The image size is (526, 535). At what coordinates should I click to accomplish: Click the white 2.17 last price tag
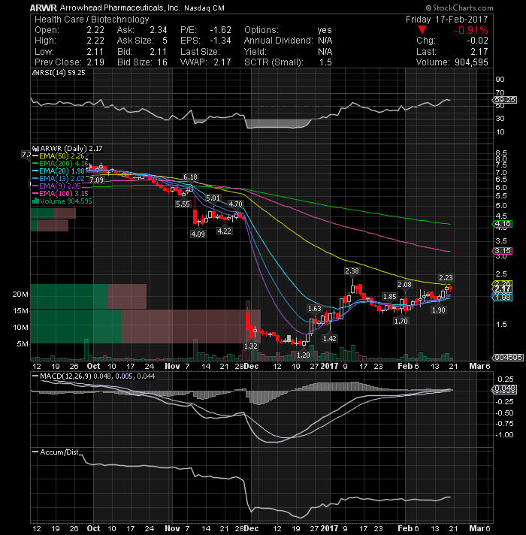click(x=503, y=289)
